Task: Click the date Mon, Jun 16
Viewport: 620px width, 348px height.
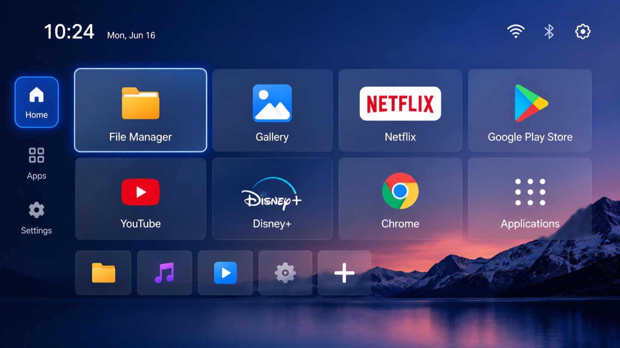Action: [x=131, y=35]
